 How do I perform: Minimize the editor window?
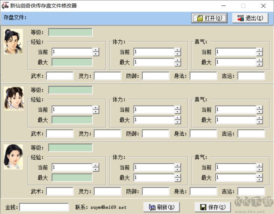pos(224,6)
